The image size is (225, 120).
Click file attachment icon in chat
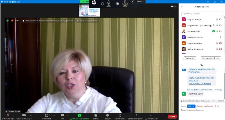(215, 106)
